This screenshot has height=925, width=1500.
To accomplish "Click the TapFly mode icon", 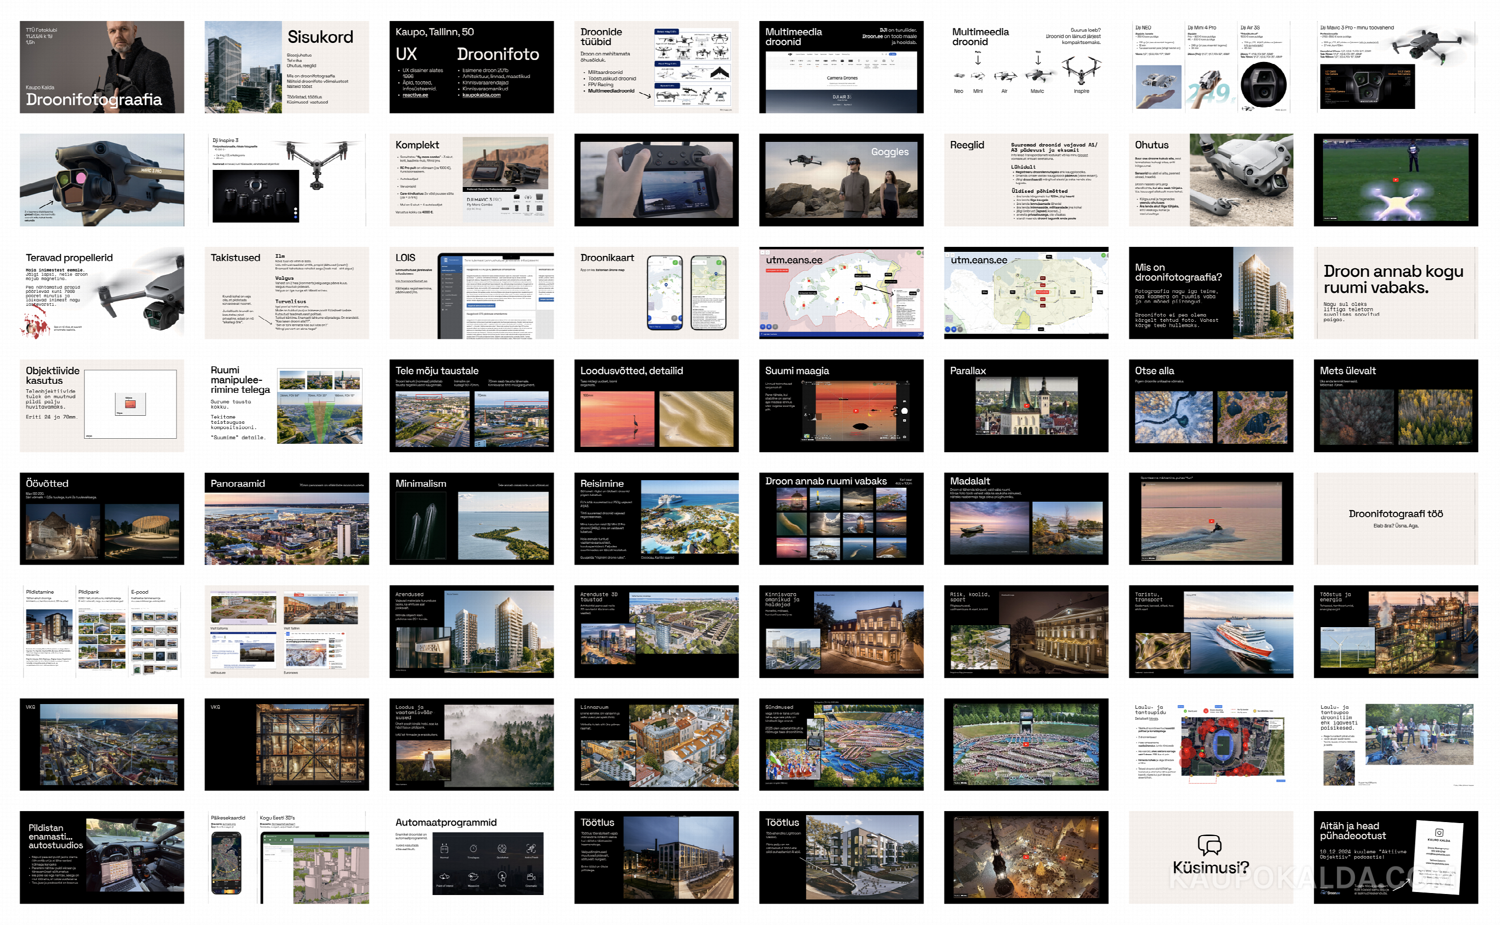I will 502,877.
